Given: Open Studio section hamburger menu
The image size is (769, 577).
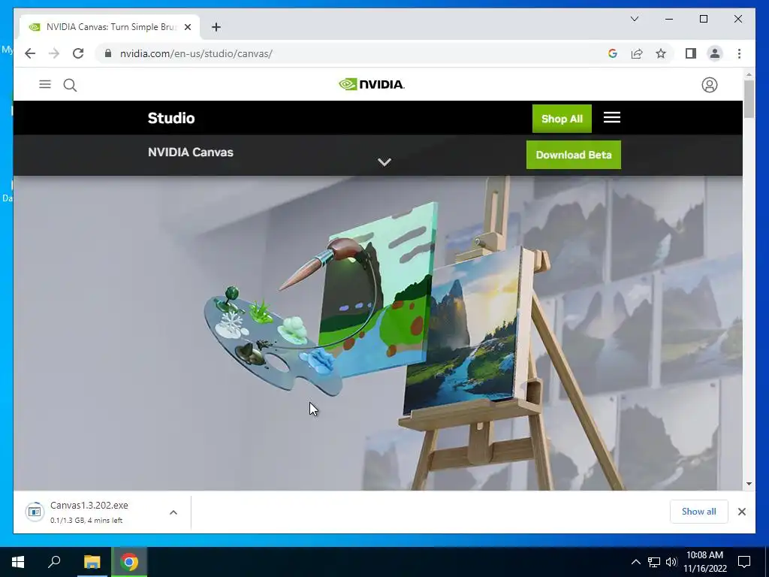Looking at the screenshot, I should point(611,118).
